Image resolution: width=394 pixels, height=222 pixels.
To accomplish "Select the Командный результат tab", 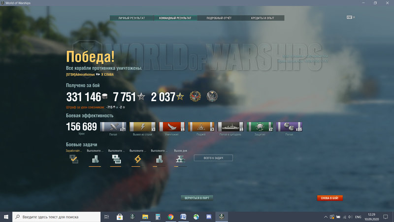I will pos(175,18).
